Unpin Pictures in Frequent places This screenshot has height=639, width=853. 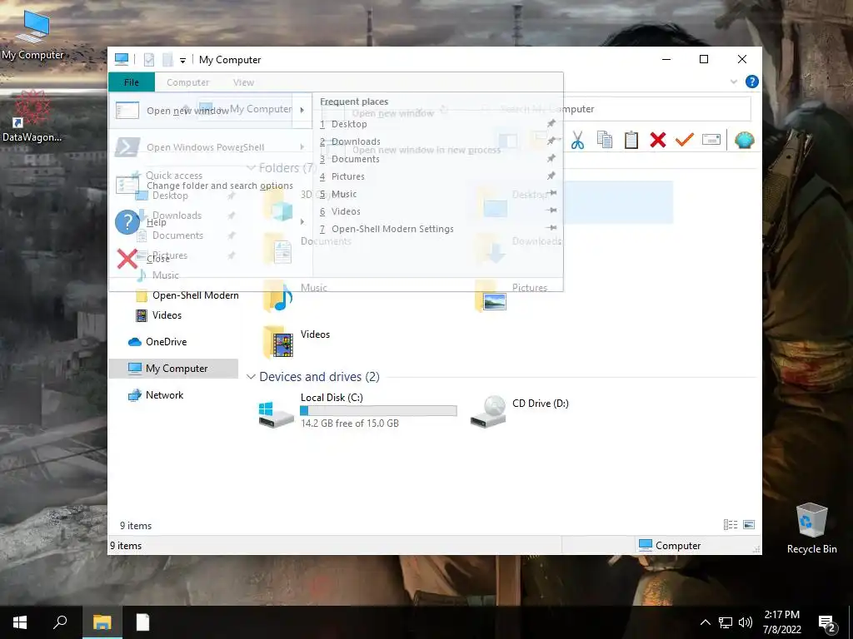pyautogui.click(x=551, y=176)
